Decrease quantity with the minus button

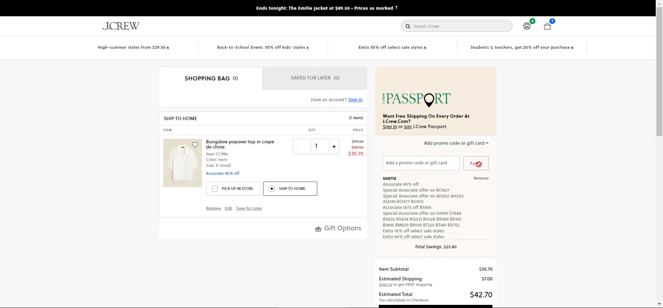point(298,146)
